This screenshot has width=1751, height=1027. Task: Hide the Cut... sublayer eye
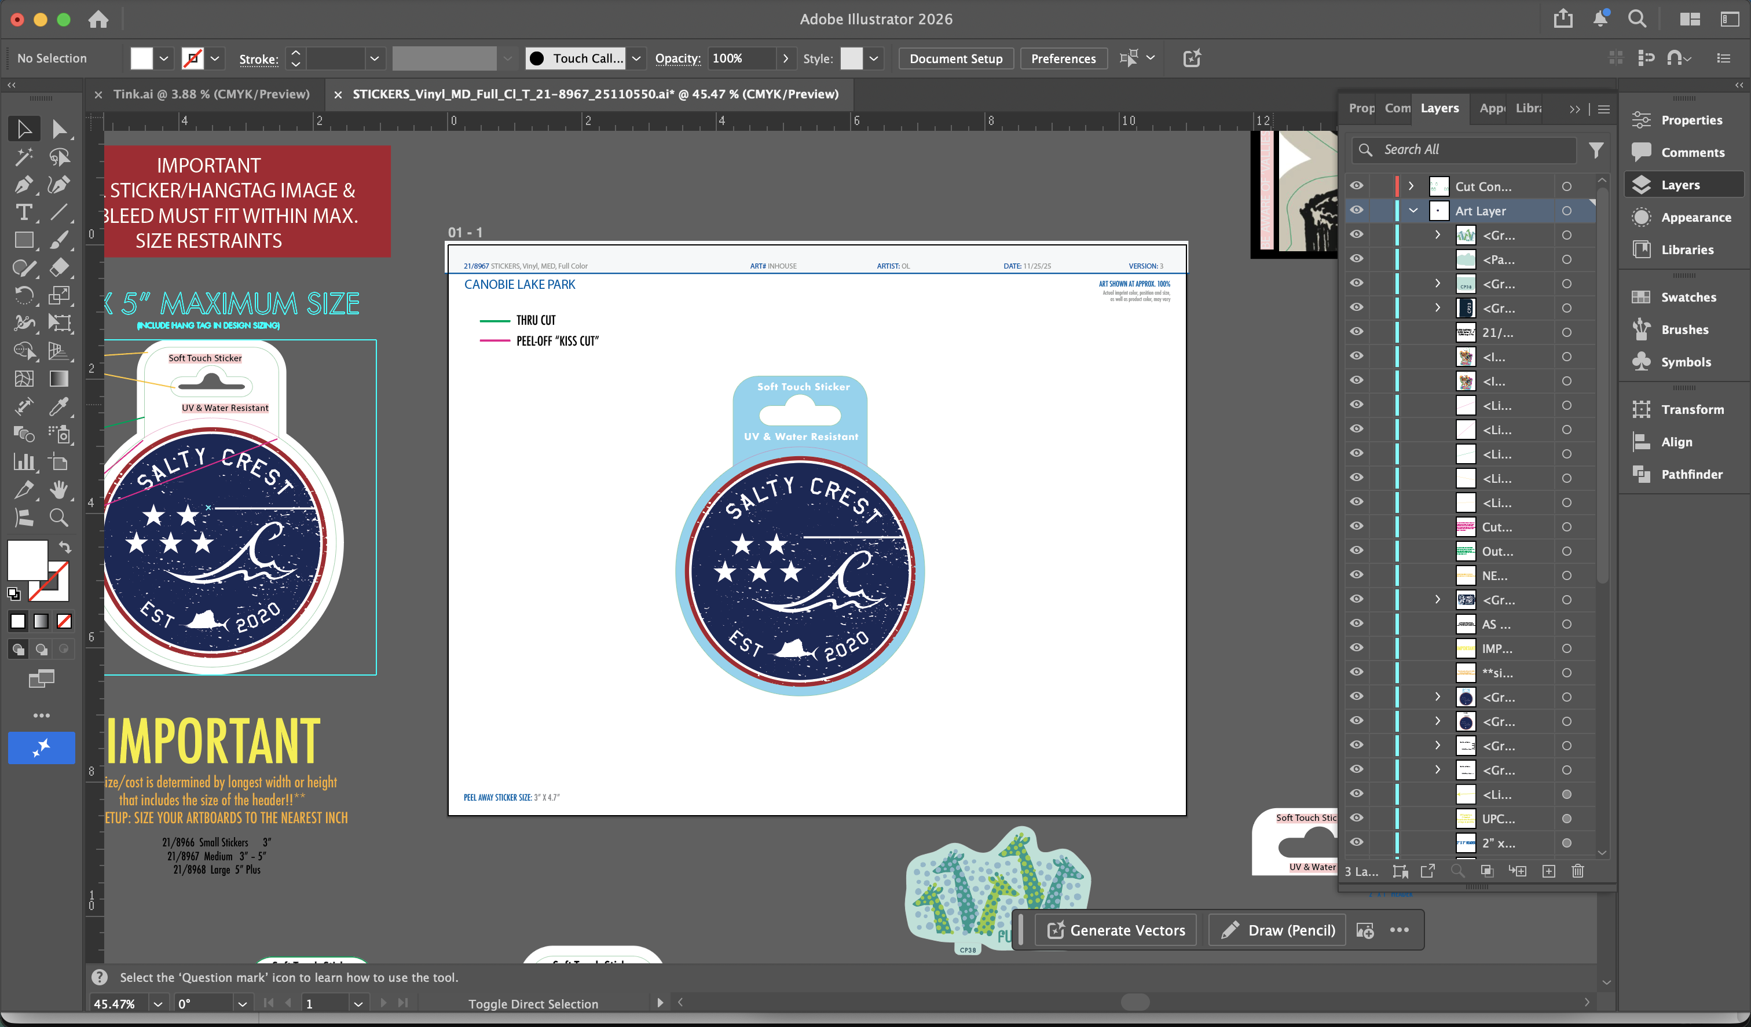coord(1356,527)
